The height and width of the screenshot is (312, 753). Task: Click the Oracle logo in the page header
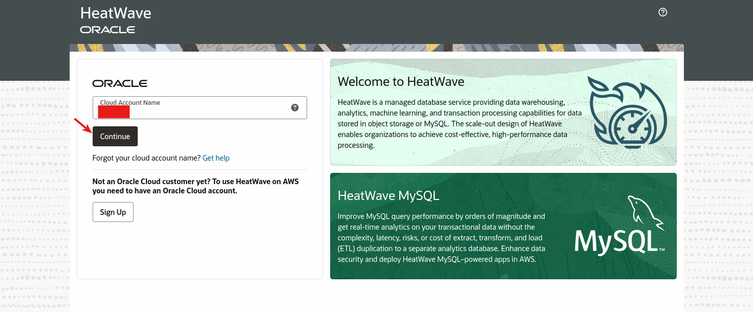[107, 30]
